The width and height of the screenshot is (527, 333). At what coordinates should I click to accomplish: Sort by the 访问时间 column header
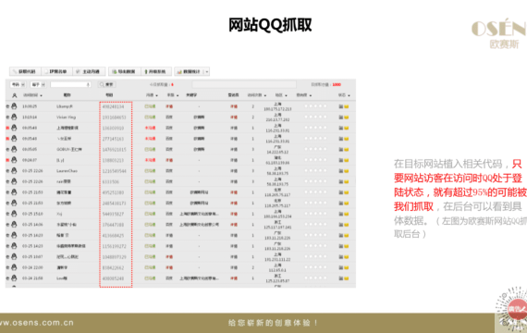(x=32, y=95)
